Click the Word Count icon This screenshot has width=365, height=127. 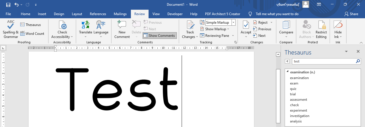point(23,33)
